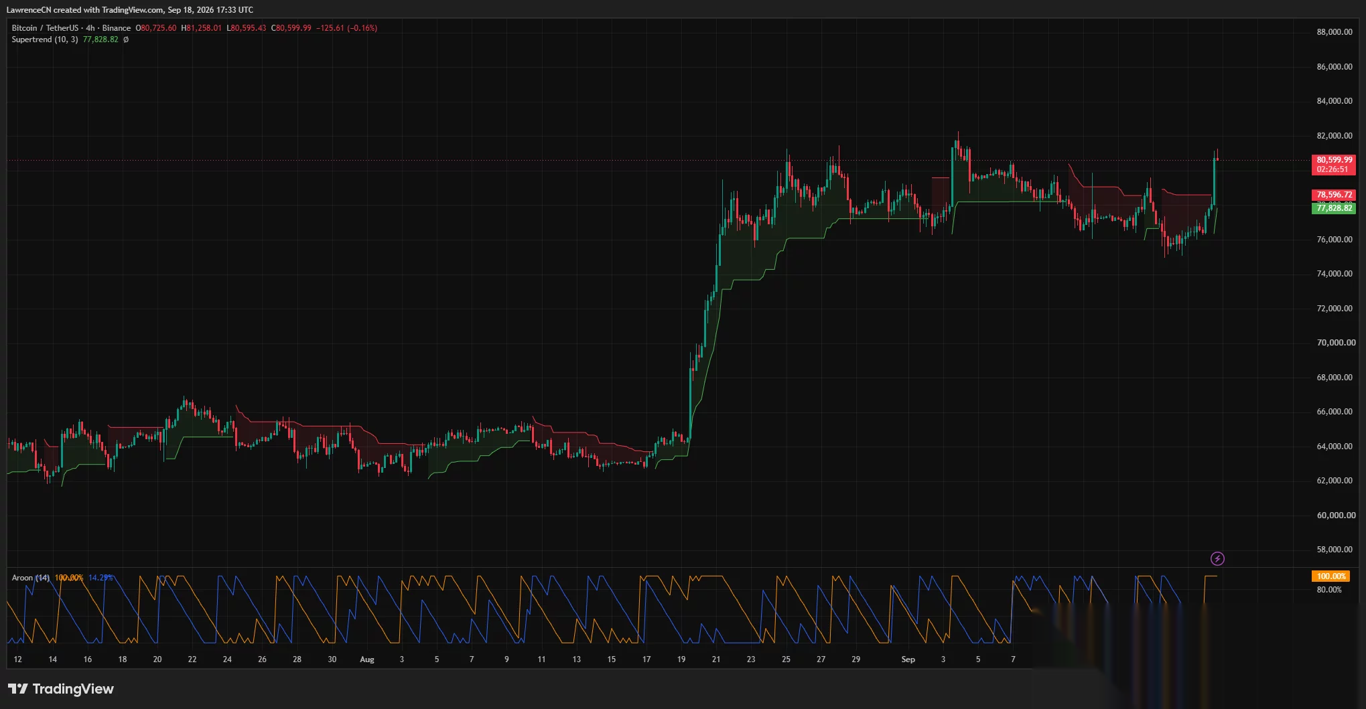The image size is (1366, 709).
Task: Click date 9 on the time axis
Action: click(x=506, y=659)
